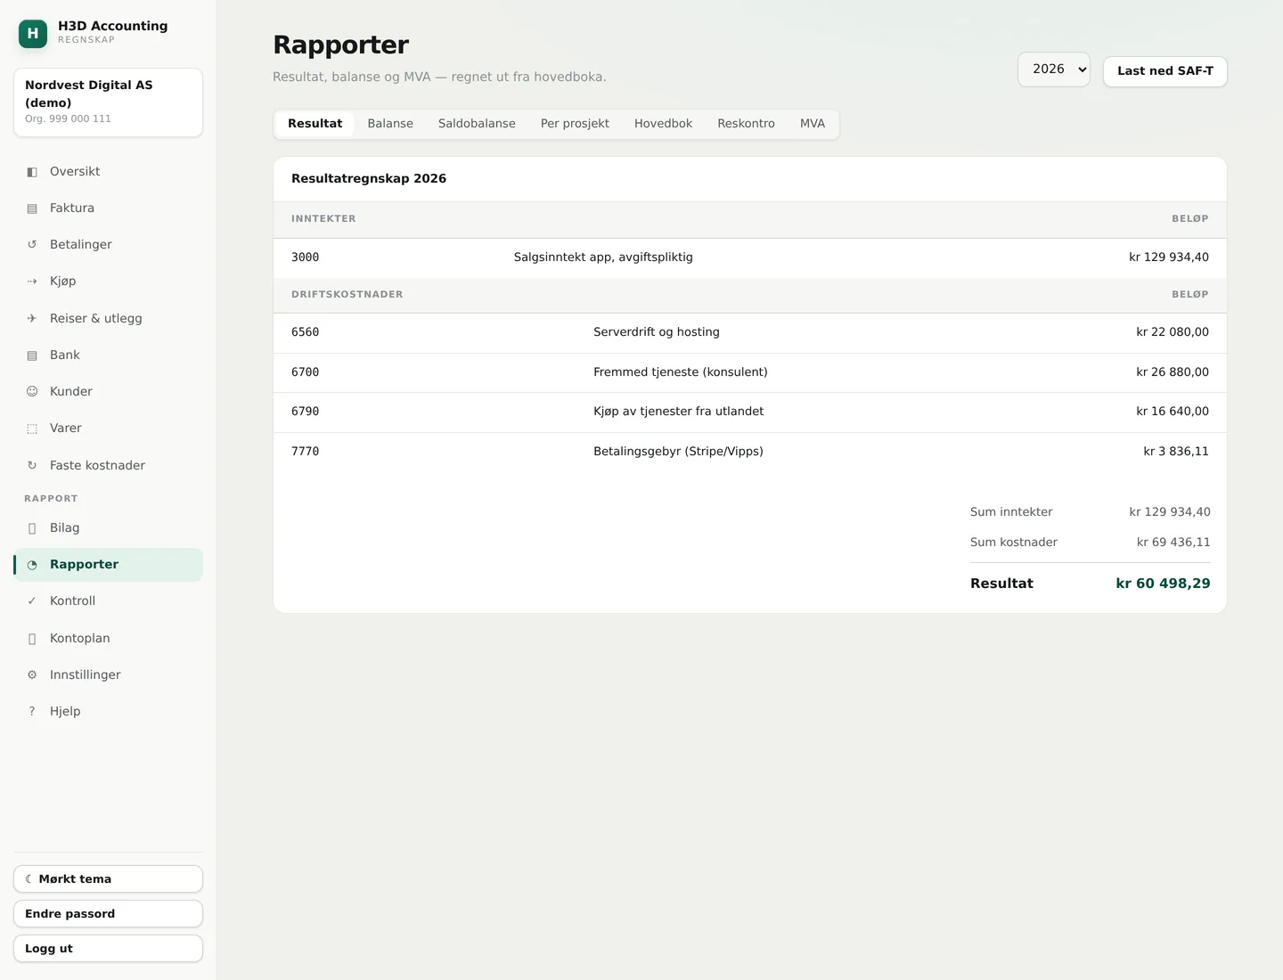Click Salgsinntekt app, avgiftspliktig
The width and height of the screenshot is (1283, 980).
coord(603,257)
